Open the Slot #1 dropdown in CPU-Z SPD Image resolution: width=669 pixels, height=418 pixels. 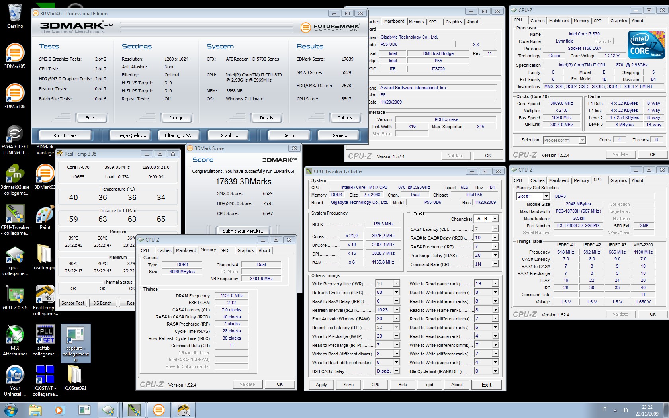(546, 196)
